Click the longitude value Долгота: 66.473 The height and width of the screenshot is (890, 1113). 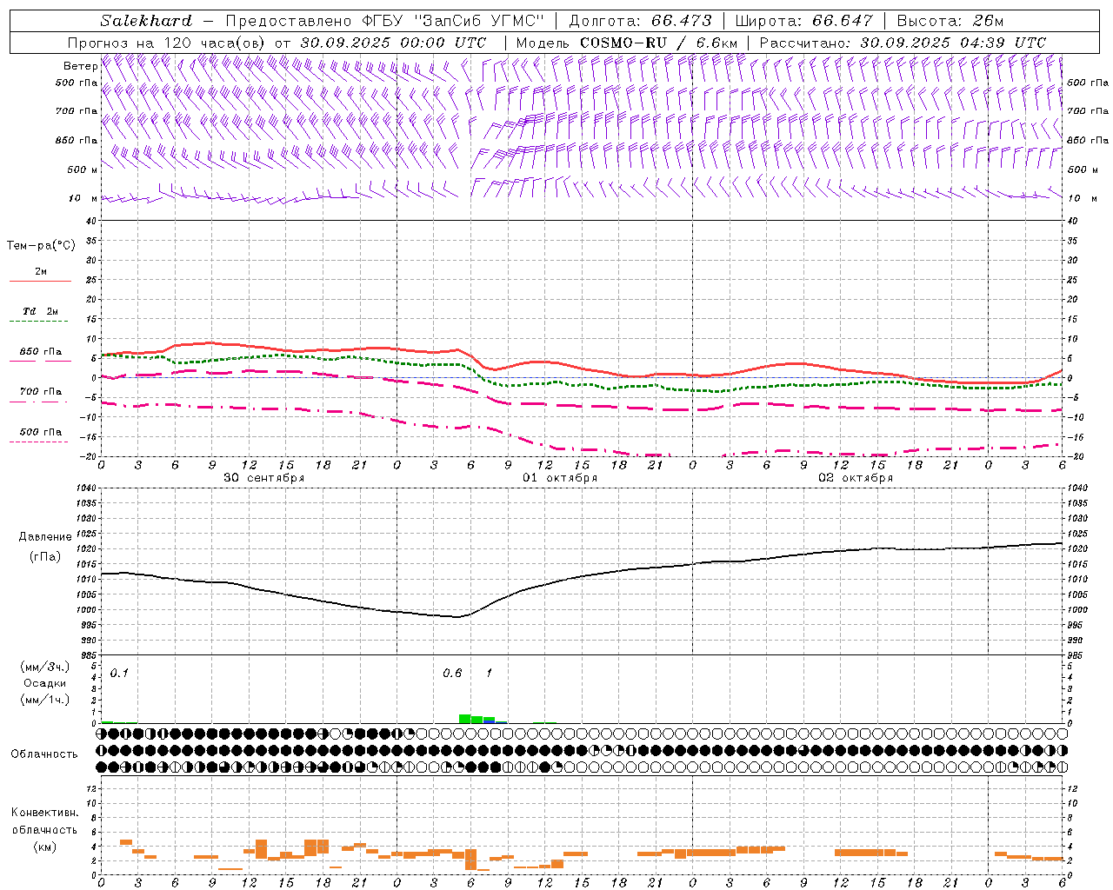pyautogui.click(x=640, y=21)
